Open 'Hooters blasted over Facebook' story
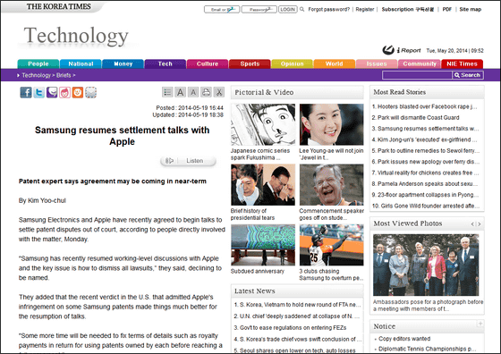Viewport: 501px width, 354px height. tap(425, 106)
